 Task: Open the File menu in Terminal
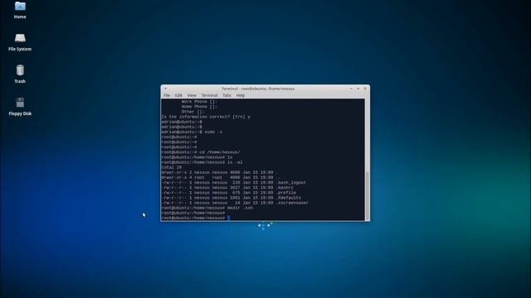click(x=167, y=96)
